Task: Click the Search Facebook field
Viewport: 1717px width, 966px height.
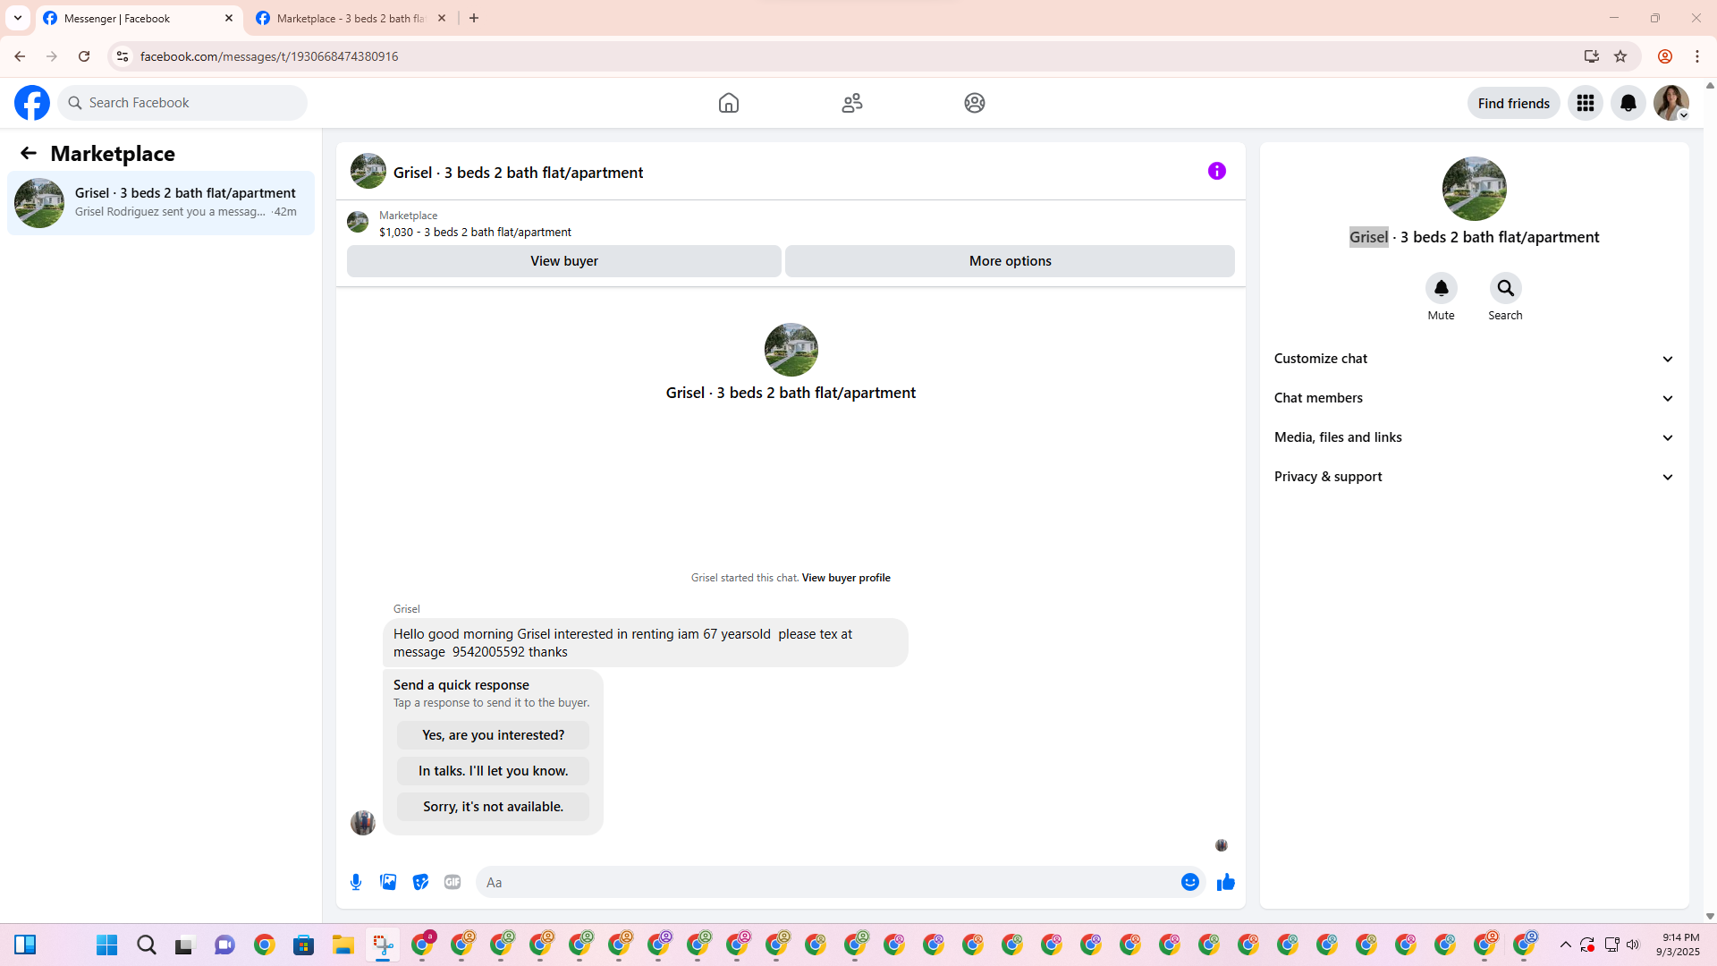Action: point(182,103)
